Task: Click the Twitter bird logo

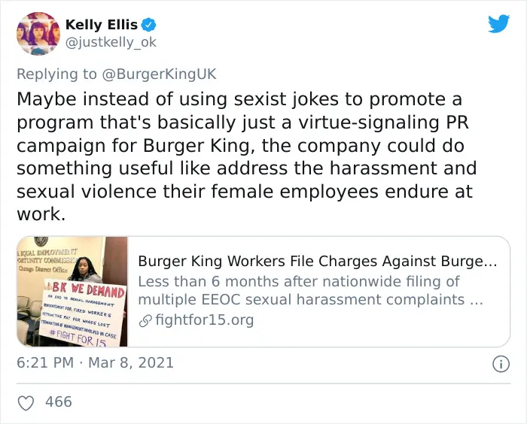Action: pos(498,23)
